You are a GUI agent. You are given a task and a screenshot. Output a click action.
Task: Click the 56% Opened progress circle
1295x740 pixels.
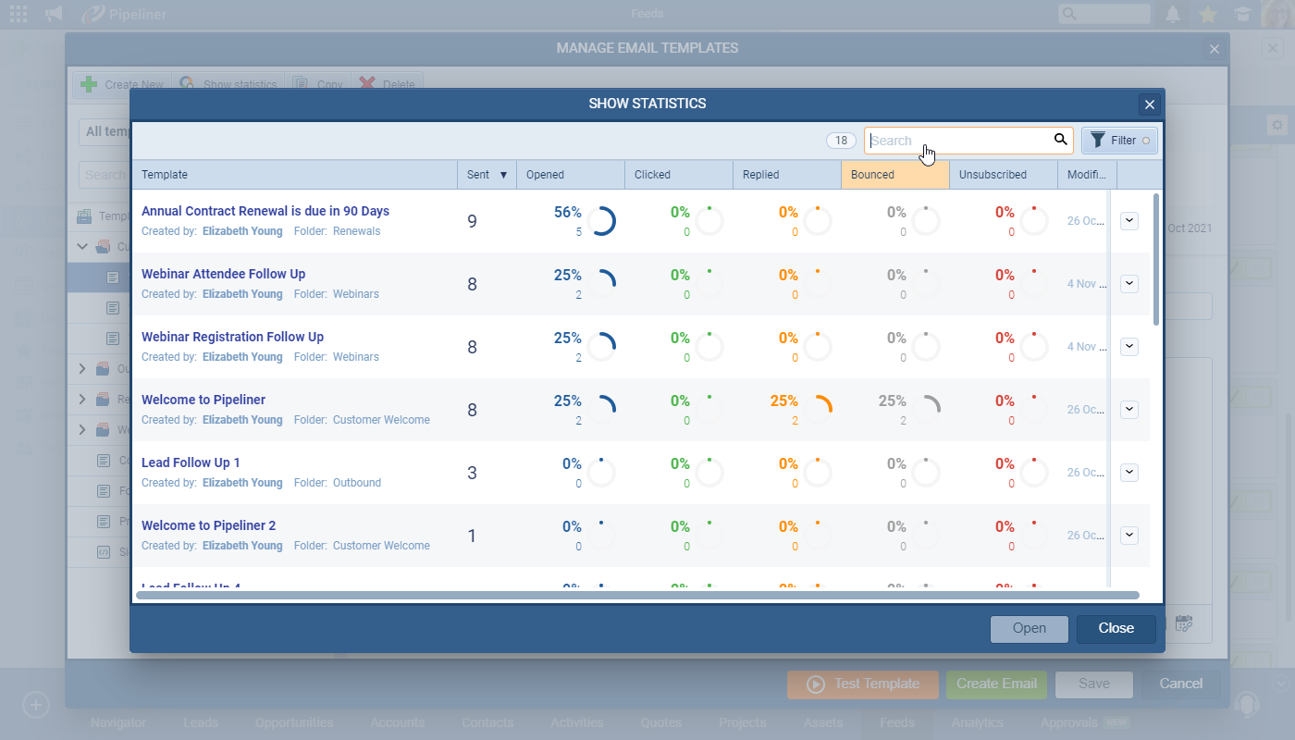click(x=602, y=220)
